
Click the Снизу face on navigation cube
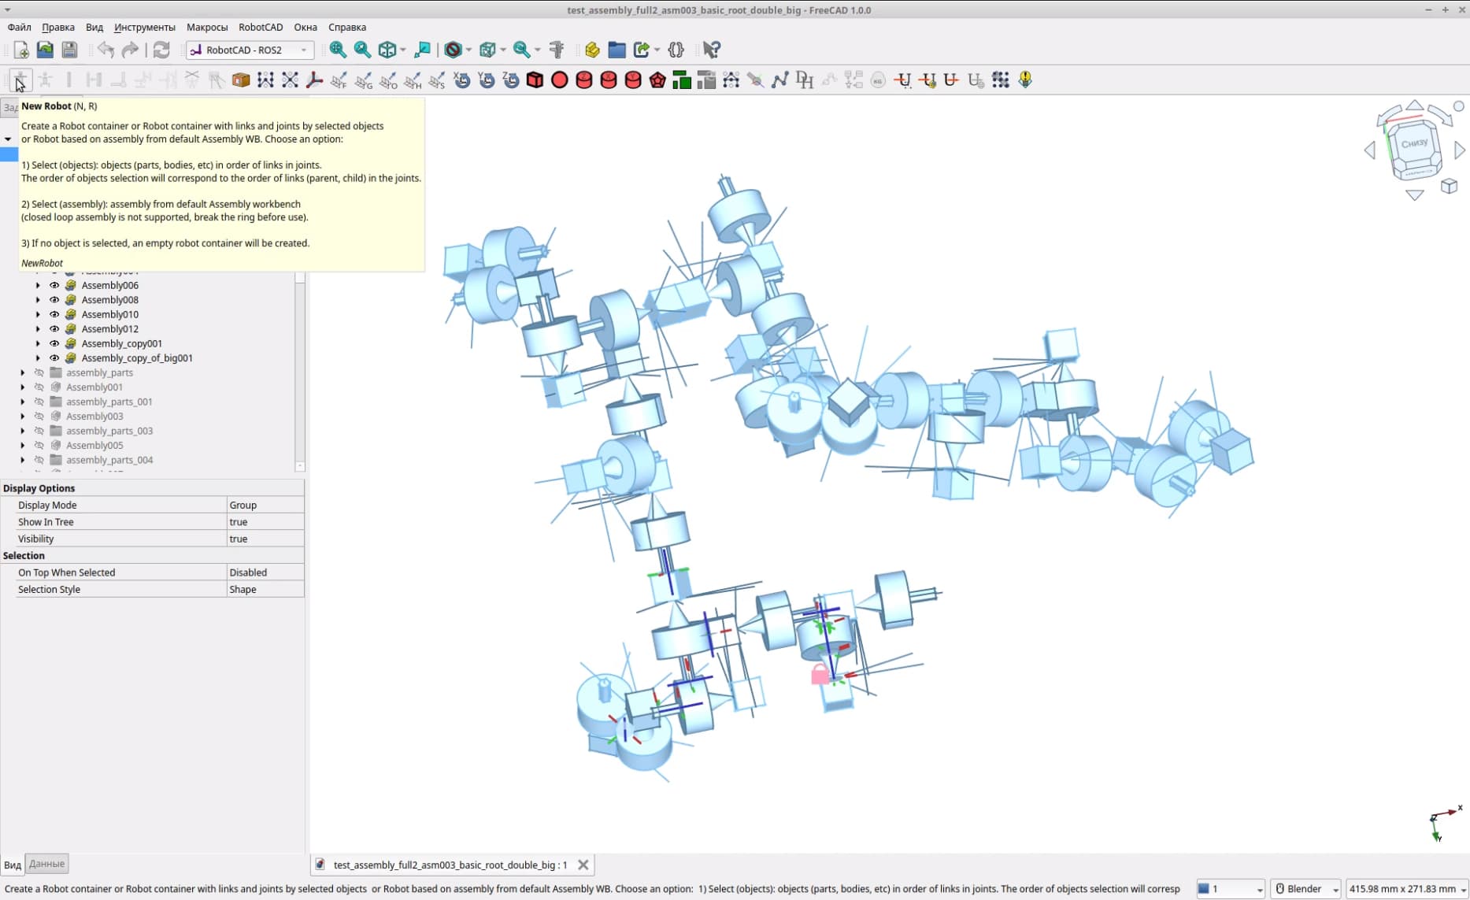1415,144
